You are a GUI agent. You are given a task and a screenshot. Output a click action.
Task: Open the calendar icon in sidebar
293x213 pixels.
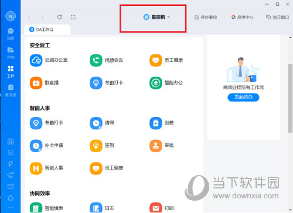coord(11,141)
